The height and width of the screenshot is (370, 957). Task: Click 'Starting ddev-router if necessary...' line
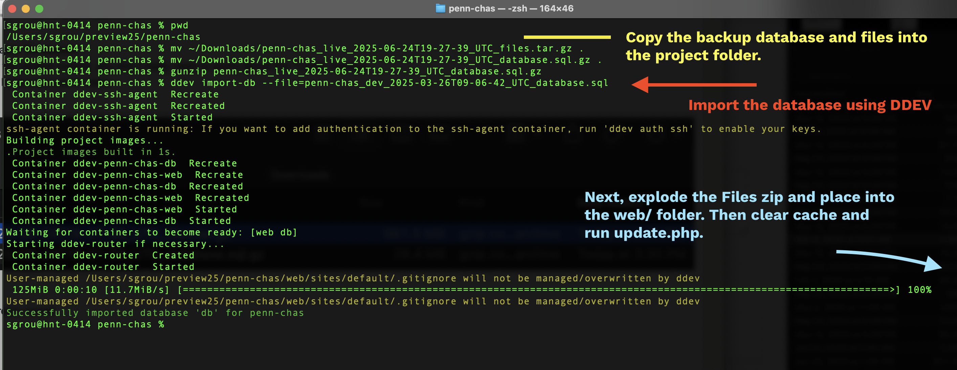coord(115,244)
